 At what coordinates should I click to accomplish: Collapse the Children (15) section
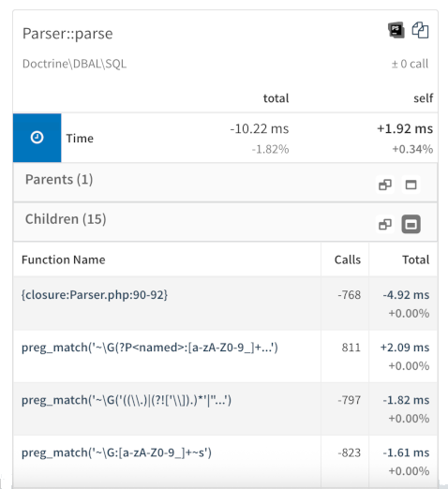click(x=66, y=219)
